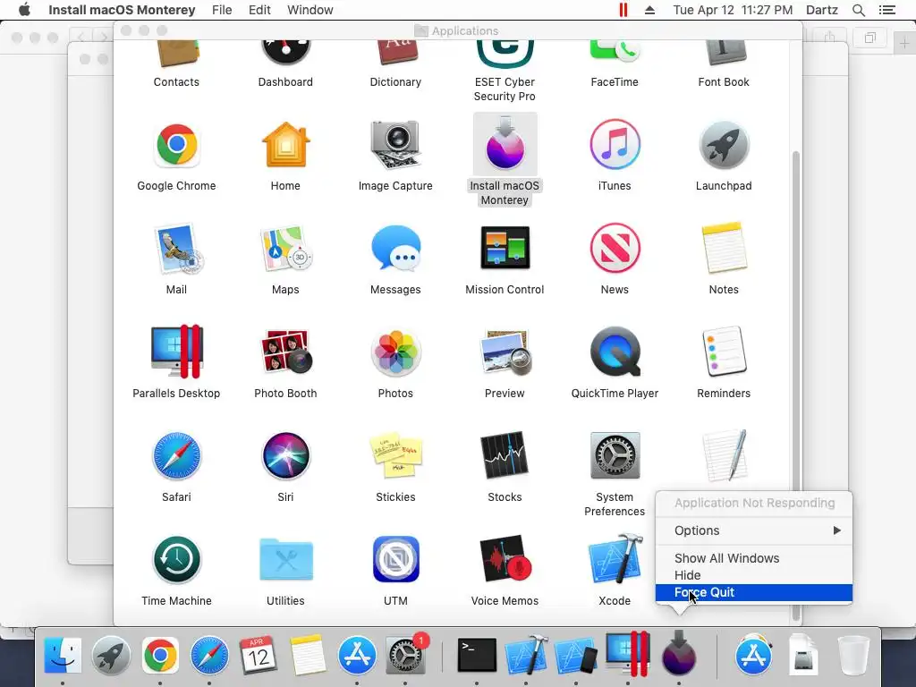Open the Window menu in the menu bar

pos(310,10)
